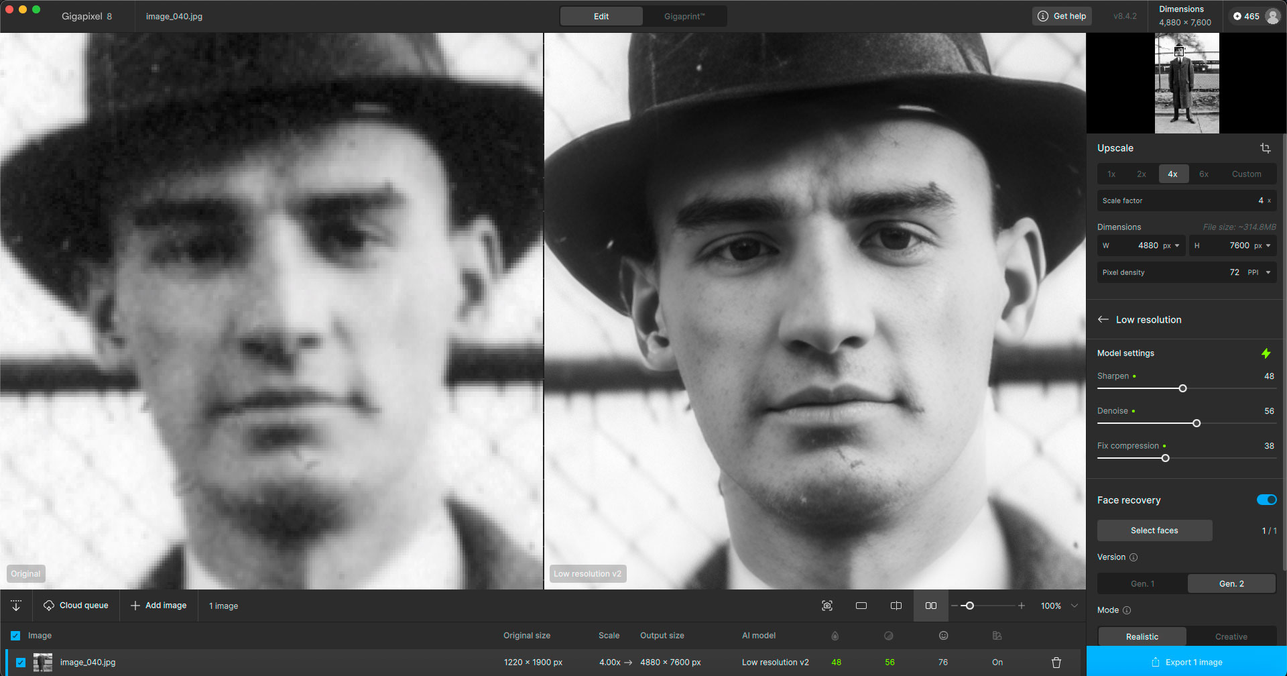Viewport: 1287px width, 676px height.
Task: Click Export 1 image button
Action: coord(1186,662)
